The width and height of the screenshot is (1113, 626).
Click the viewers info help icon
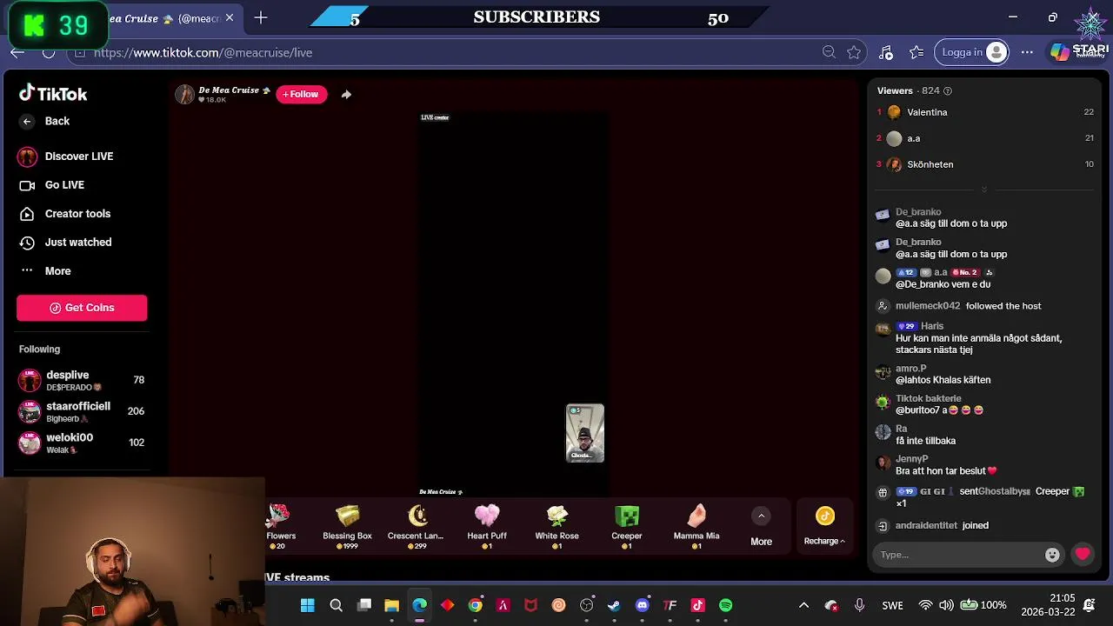pos(948,90)
